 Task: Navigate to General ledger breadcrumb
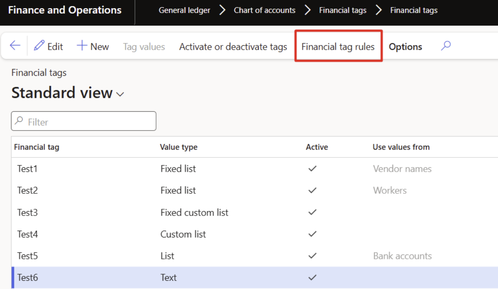click(x=184, y=10)
